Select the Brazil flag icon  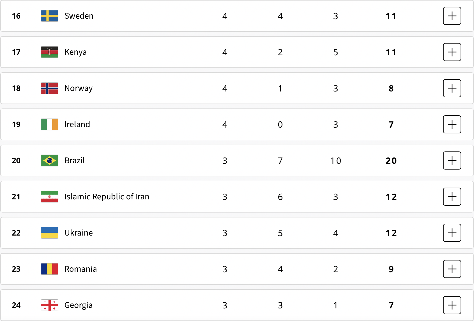[x=50, y=160]
